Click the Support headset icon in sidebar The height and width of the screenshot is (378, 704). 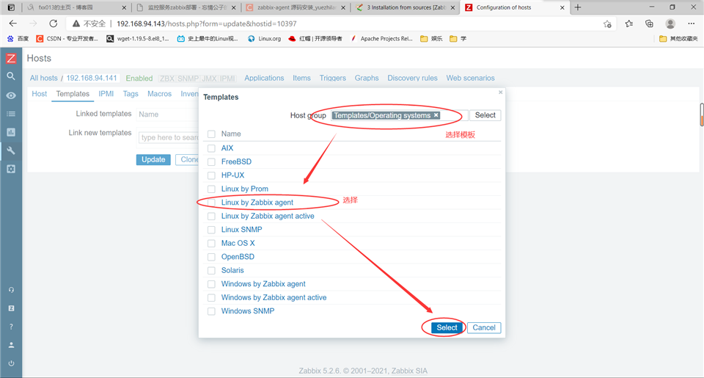(11, 290)
